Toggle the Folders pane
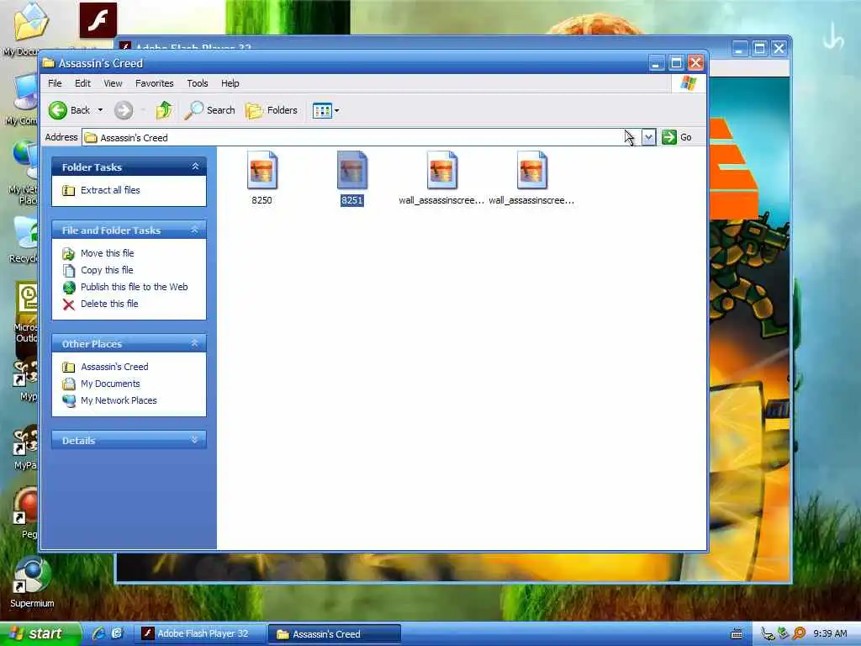 [272, 110]
